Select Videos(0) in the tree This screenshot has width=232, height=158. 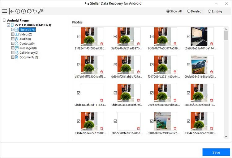click(x=26, y=34)
